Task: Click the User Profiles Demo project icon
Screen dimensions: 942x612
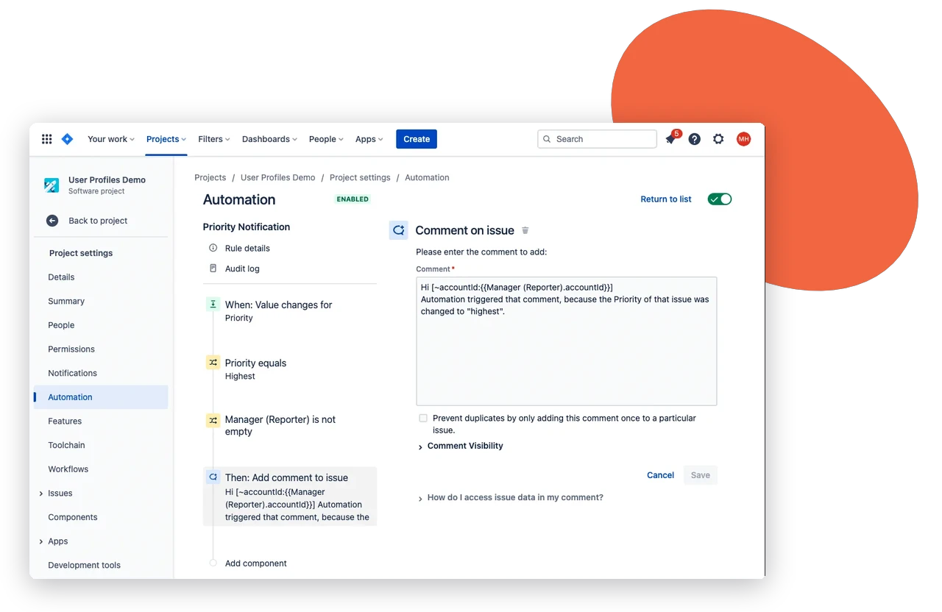Action: point(52,185)
